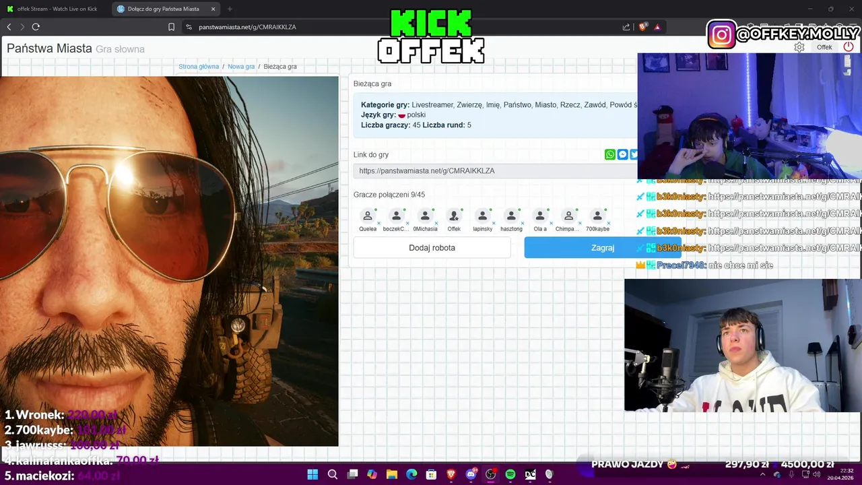This screenshot has height=485, width=862.
Task: Bookmark this page icon in address bar
Action: (171, 27)
